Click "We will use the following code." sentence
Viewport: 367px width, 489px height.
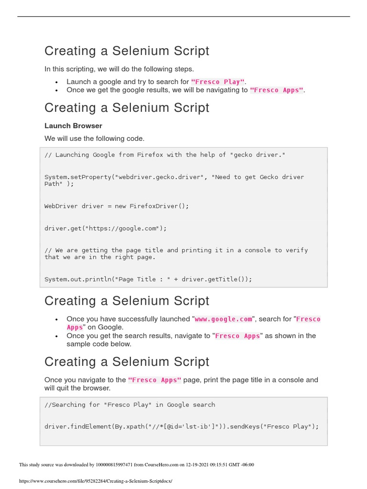pyautogui.click(x=94, y=138)
